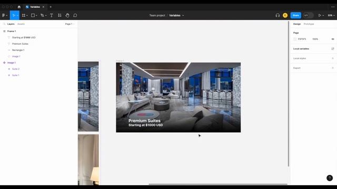Switch to the Layers tab

pos(11,24)
